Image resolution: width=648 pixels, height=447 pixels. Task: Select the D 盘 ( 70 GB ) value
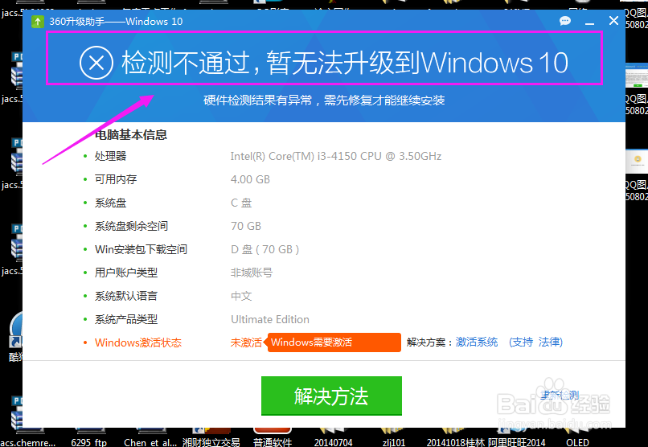265,249
